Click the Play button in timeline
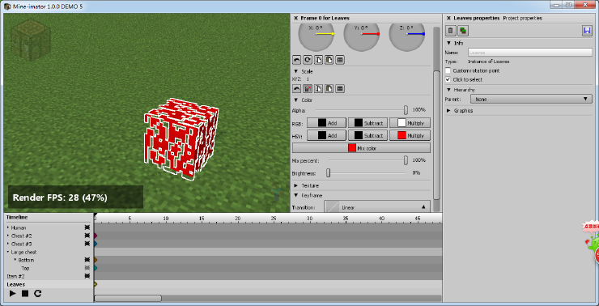 [x=13, y=293]
